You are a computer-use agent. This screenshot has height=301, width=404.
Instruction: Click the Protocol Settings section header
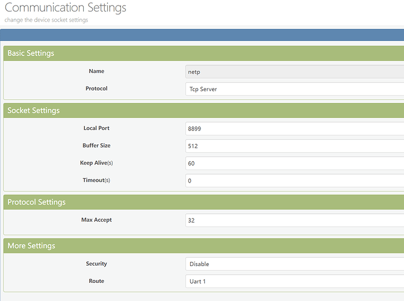pos(37,202)
